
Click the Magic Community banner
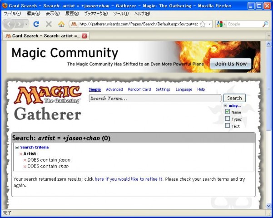pyautogui.click(x=134, y=57)
